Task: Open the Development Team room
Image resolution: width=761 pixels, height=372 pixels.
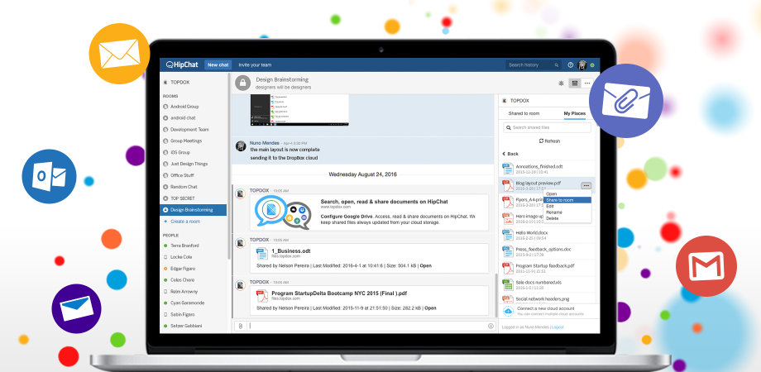Action: click(189, 130)
